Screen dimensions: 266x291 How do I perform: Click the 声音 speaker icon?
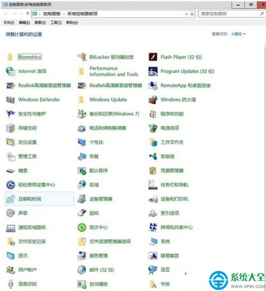click(10, 213)
